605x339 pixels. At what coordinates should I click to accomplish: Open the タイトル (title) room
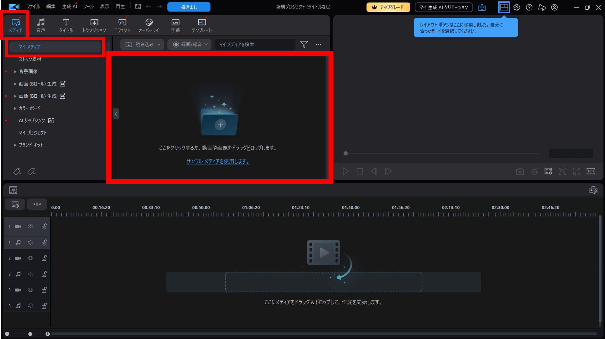[x=66, y=25]
